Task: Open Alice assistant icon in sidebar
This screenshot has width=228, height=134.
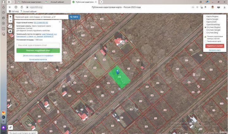Action: (x=3, y=127)
